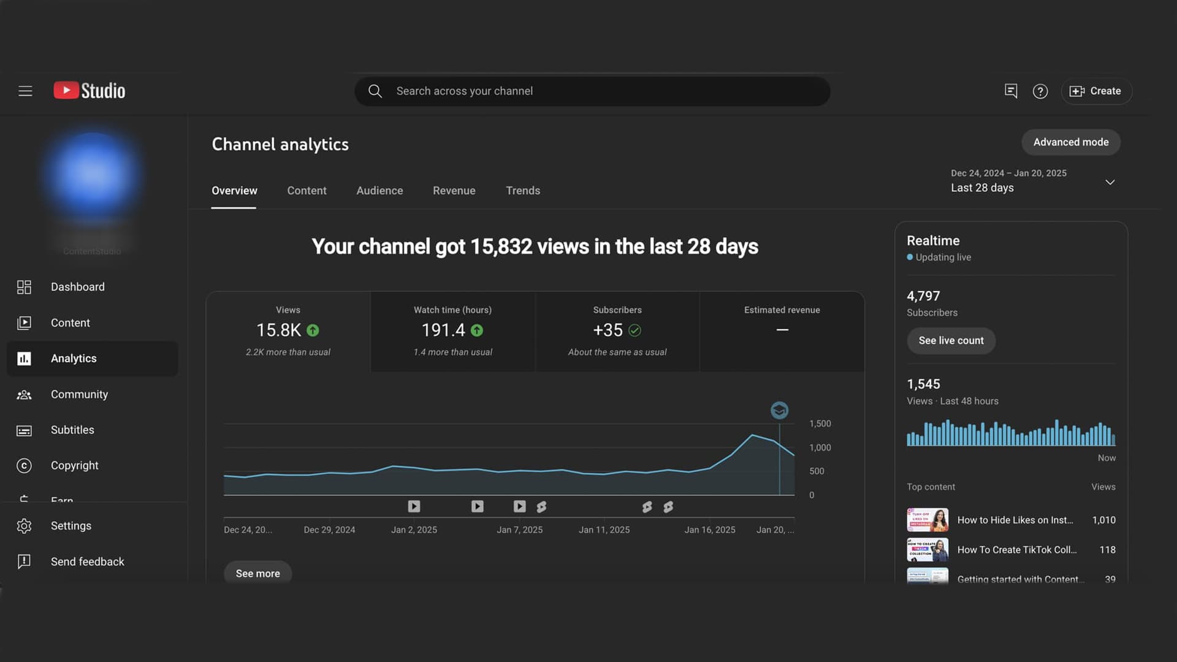This screenshot has height=662, width=1177.
Task: Select the Estimated revenue metric card
Action: 782,331
